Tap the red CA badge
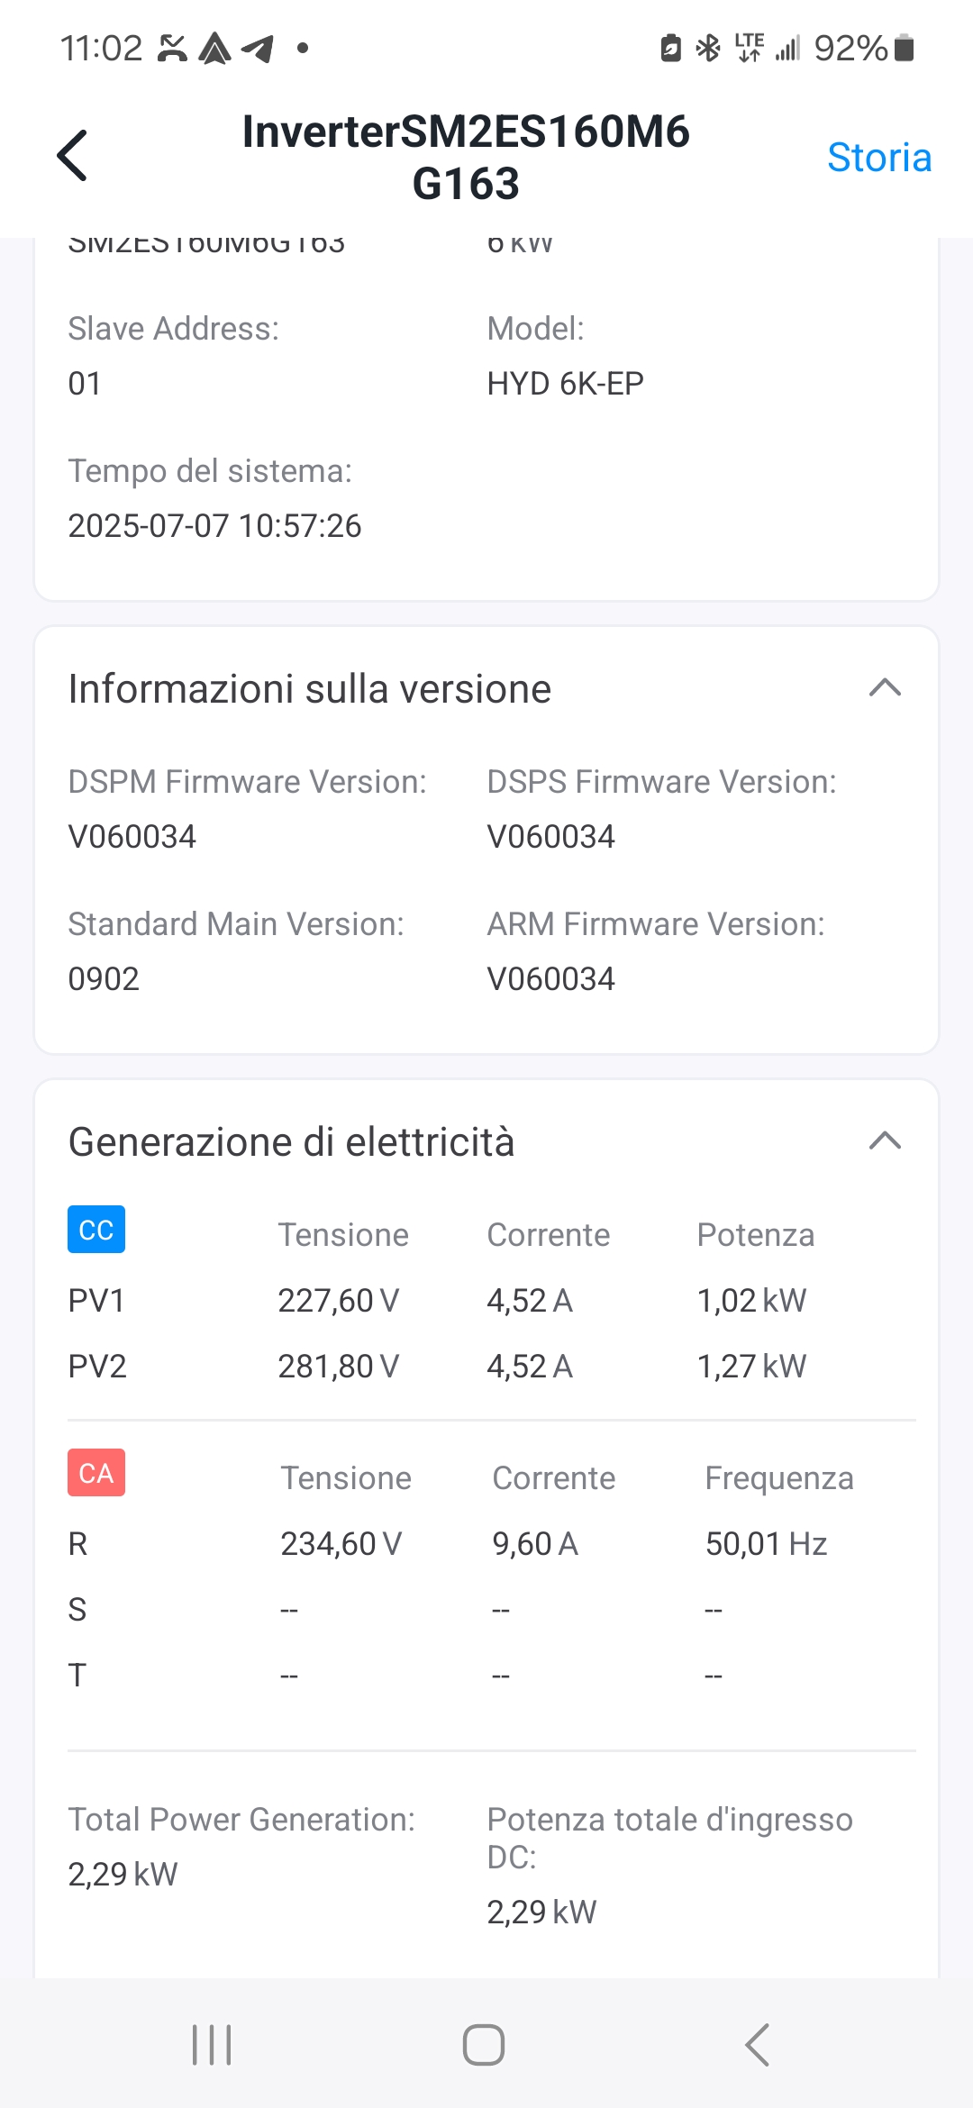 pyautogui.click(x=96, y=1473)
